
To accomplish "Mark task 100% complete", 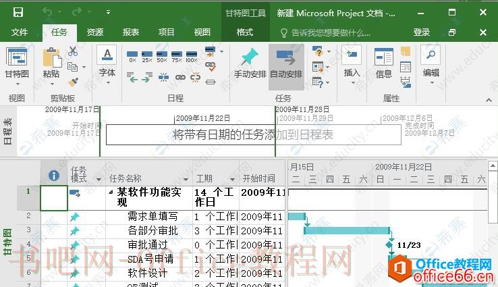I will 192,57.
